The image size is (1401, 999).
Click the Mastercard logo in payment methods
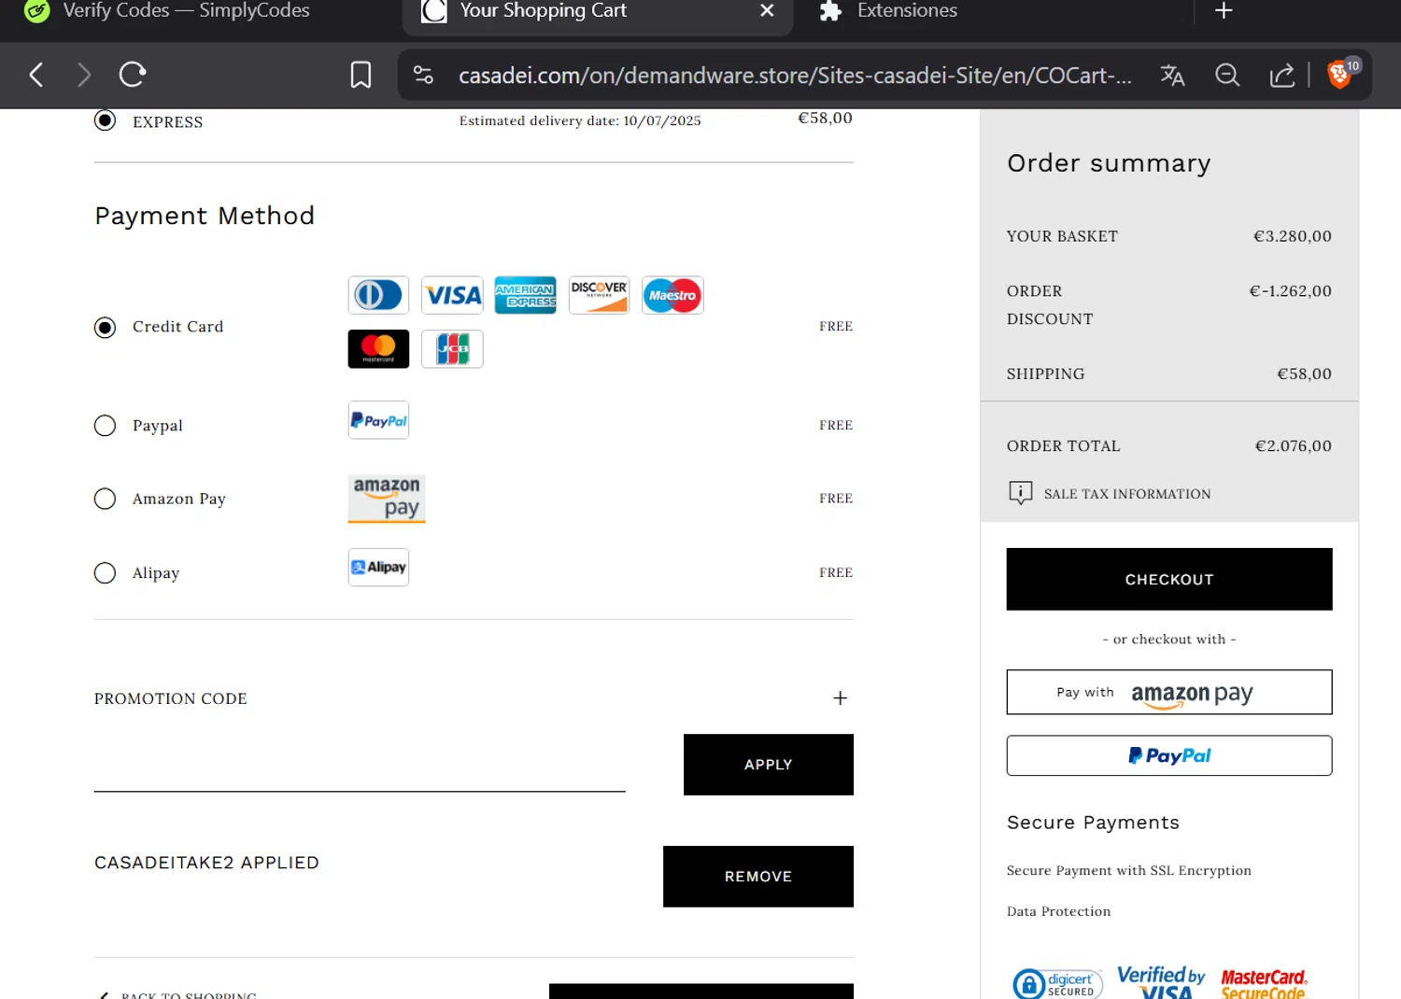pos(378,349)
